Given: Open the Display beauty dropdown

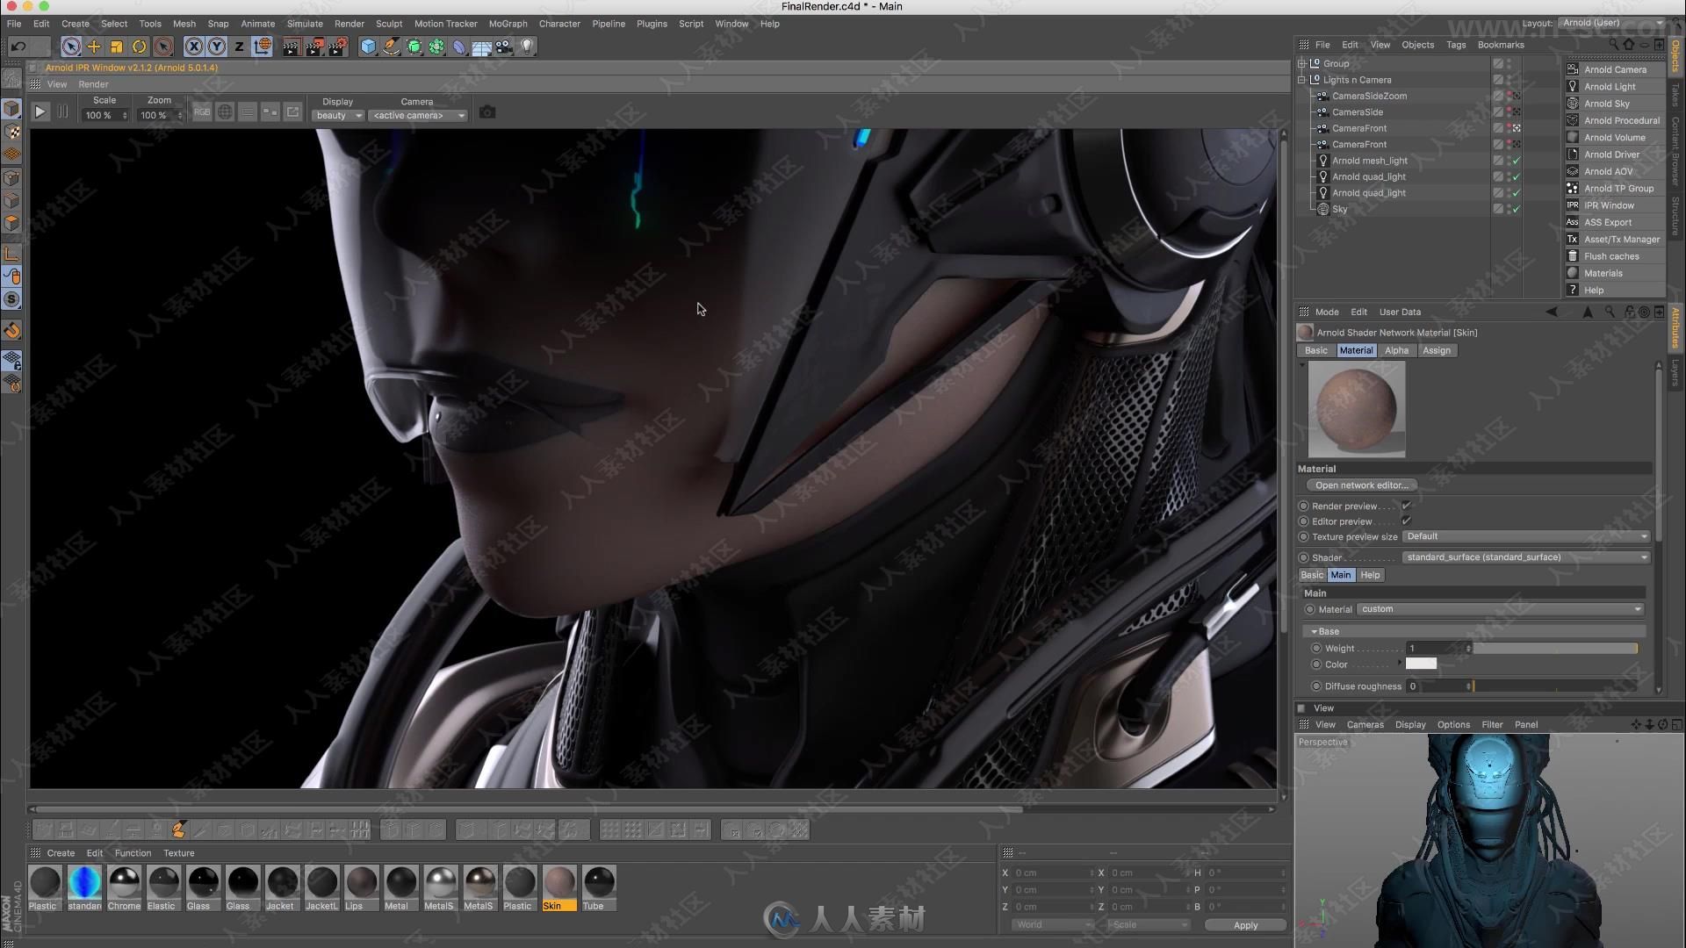Looking at the screenshot, I should (x=338, y=116).
